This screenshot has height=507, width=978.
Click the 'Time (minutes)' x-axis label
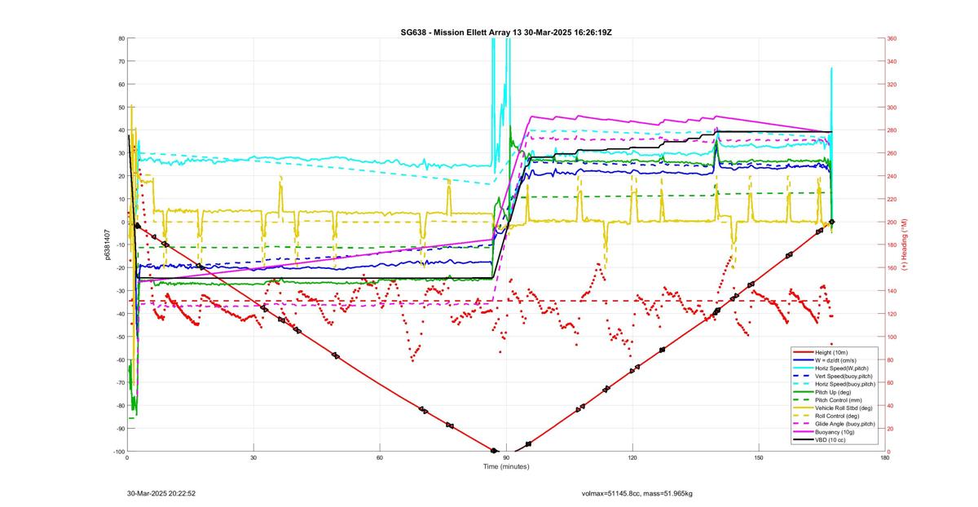[506, 467]
